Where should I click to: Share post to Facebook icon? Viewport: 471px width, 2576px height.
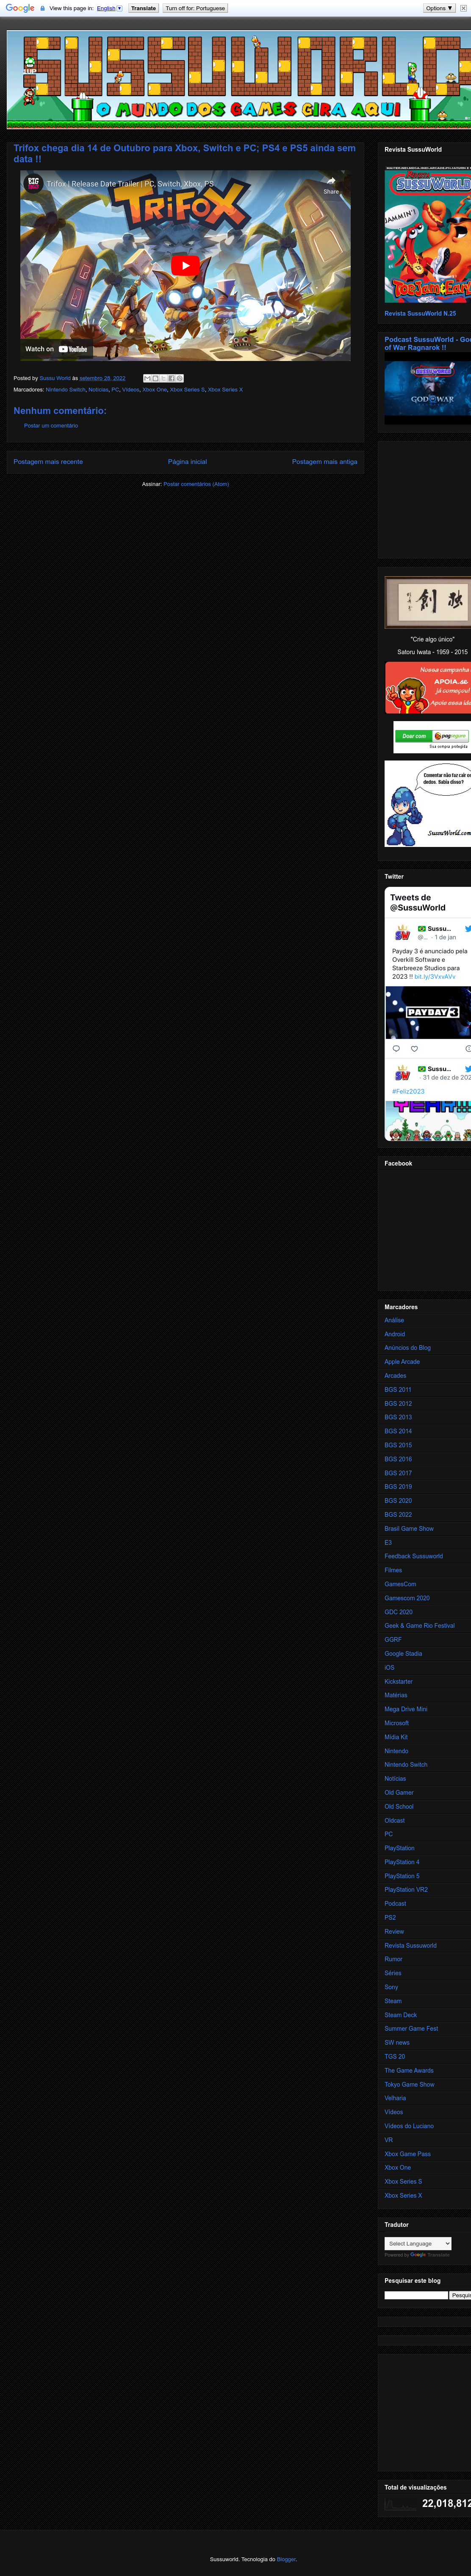coord(172,378)
